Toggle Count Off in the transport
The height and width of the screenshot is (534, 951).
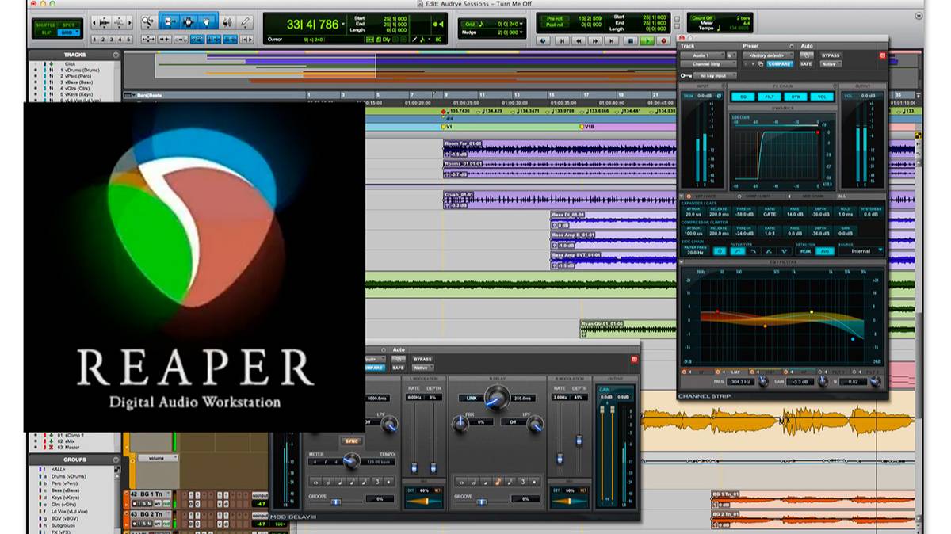point(703,18)
